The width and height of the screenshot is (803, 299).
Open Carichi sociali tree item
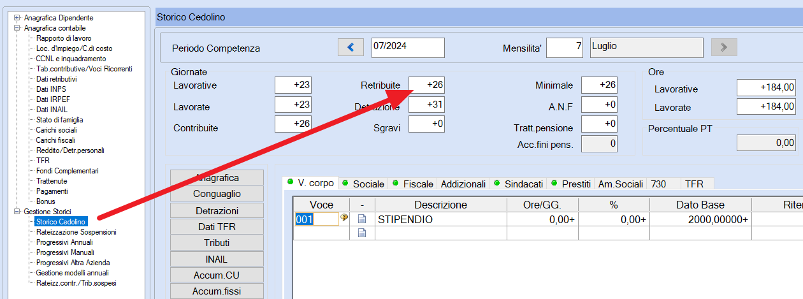[56, 130]
